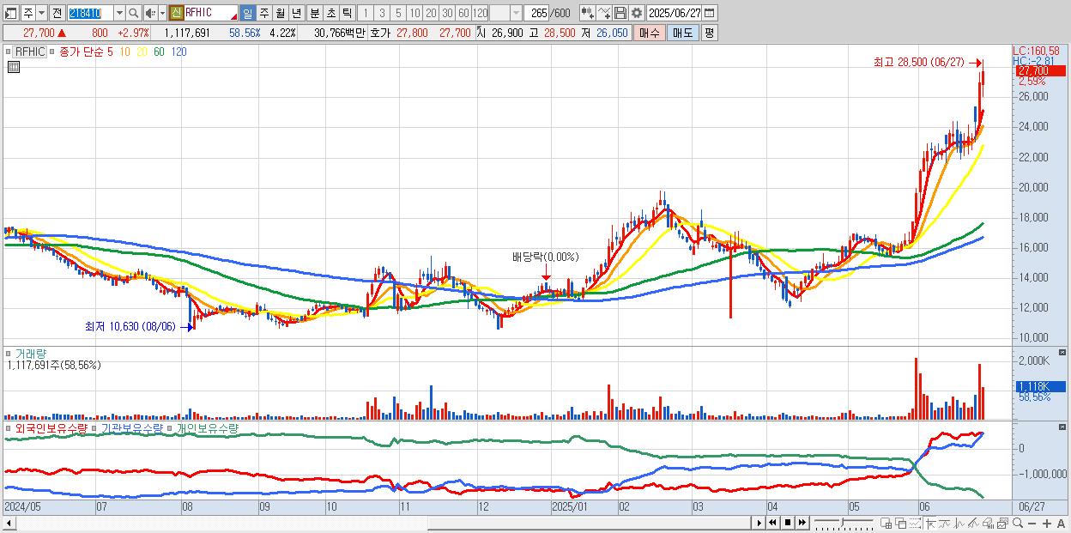This screenshot has width=1071, height=533.
Task: Close the volume indicator panel
Action: (1063, 353)
